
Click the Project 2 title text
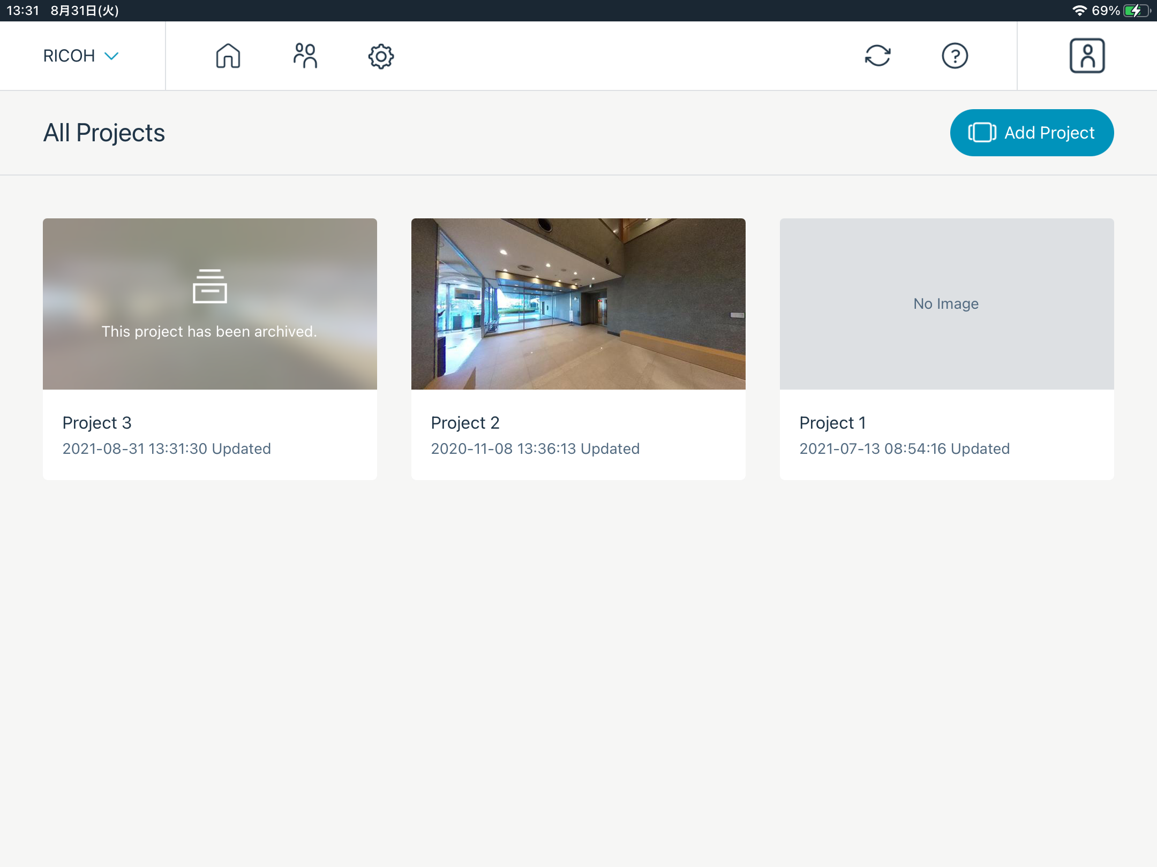click(465, 423)
